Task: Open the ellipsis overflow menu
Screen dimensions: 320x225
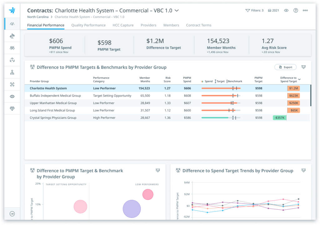Action: pyautogui.click(x=305, y=10)
